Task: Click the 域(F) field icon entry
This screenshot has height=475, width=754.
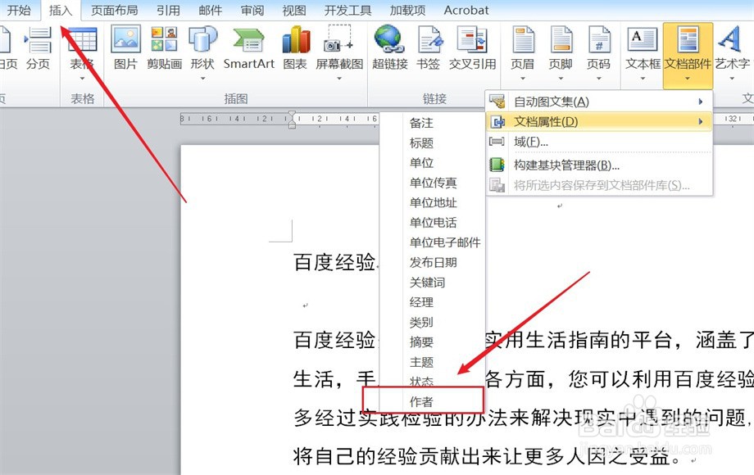Action: click(497, 142)
